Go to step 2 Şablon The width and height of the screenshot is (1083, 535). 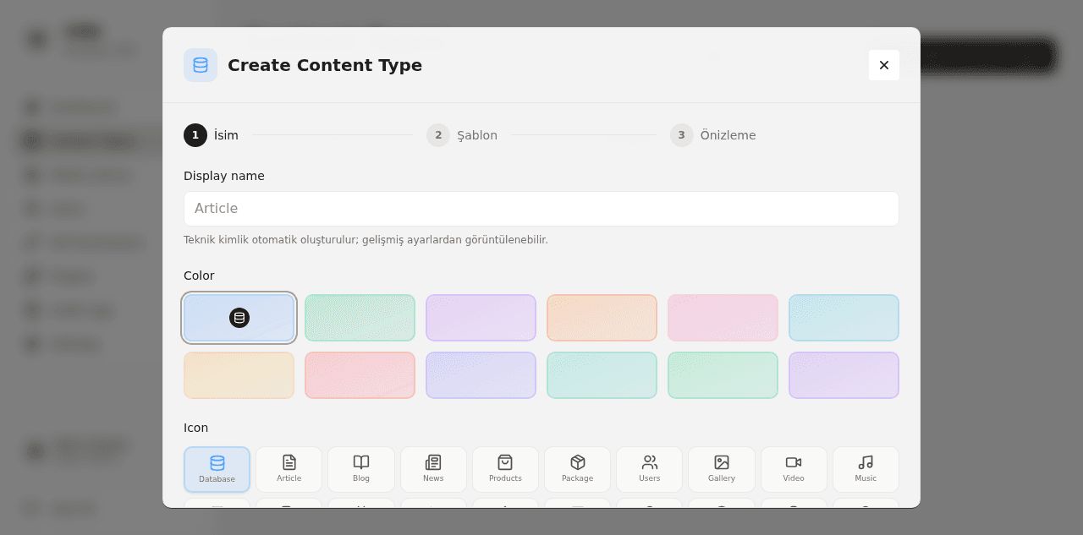(x=462, y=135)
